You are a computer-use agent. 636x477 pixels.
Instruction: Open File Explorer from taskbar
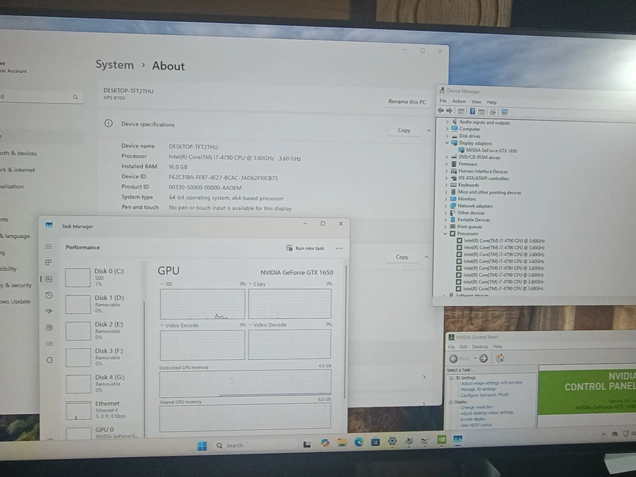pos(342,443)
